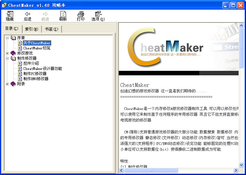This screenshot has width=246, height=175.
Task: Click the page icon beside 关于CheatMaker
Action: pos(20,43)
